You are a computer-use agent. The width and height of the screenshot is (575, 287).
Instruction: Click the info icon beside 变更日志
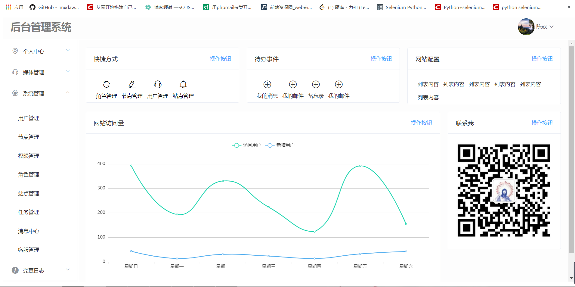(x=15, y=270)
